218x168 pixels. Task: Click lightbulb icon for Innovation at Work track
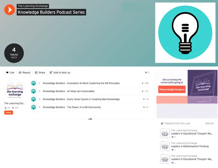[x=34, y=83]
